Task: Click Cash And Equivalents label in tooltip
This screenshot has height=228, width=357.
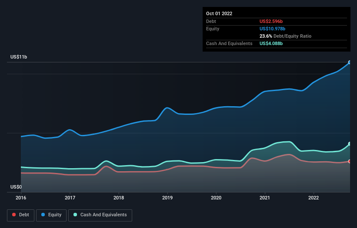Action: (x=229, y=43)
